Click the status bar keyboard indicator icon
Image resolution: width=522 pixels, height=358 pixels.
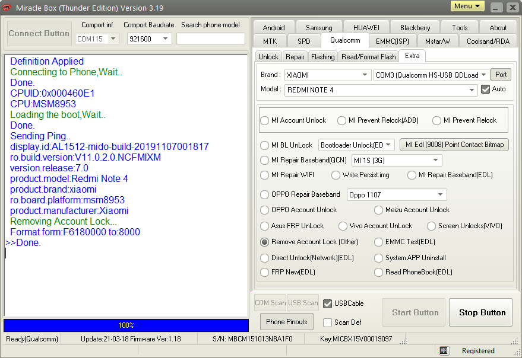(443, 350)
